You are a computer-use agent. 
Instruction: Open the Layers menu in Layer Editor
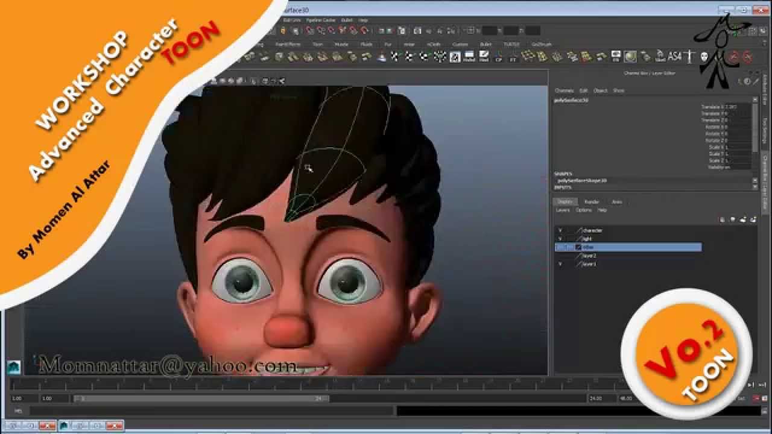(x=562, y=210)
